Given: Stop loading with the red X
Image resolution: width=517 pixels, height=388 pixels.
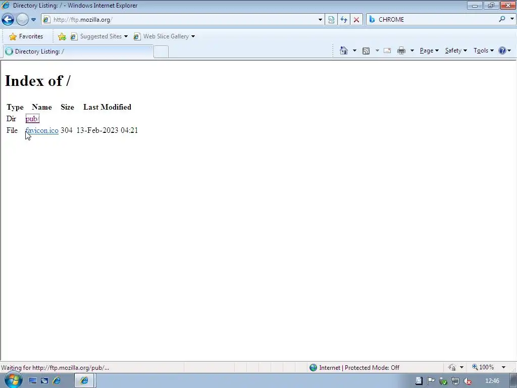Looking at the screenshot, I should [356, 20].
